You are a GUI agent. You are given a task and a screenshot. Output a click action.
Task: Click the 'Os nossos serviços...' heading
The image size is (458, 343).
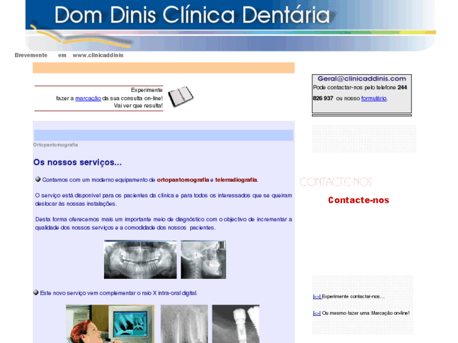77,162
